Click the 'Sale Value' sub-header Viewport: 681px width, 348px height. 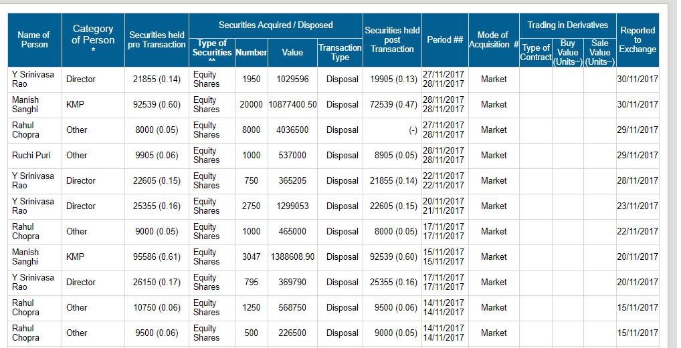(600, 52)
